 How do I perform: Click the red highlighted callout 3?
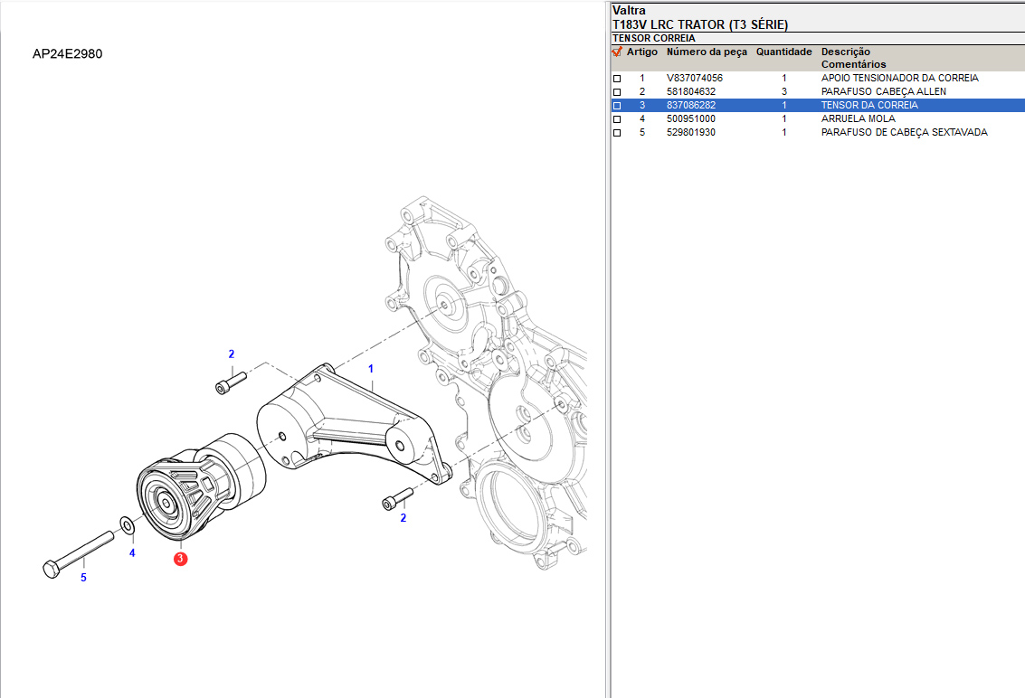click(x=181, y=559)
